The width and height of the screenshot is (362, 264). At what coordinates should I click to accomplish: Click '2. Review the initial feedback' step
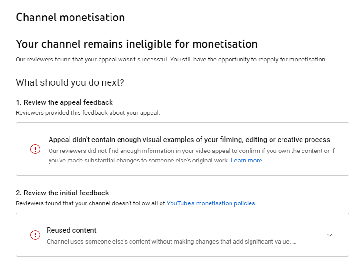click(x=62, y=193)
